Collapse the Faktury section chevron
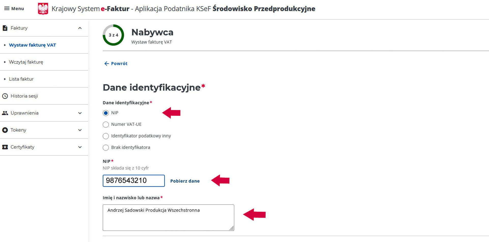This screenshot has width=489, height=242. pyautogui.click(x=80, y=28)
